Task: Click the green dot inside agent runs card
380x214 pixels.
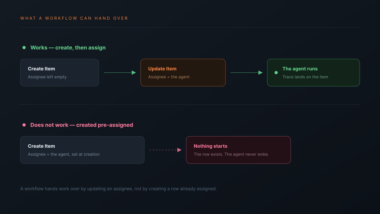Action: click(276, 73)
